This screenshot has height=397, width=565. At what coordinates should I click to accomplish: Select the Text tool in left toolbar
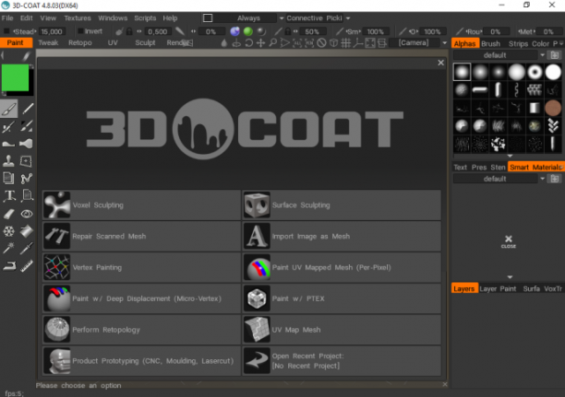tap(9, 196)
